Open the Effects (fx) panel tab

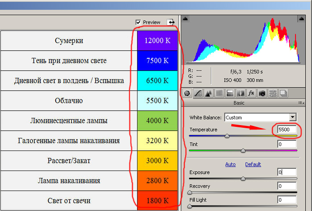tap(251, 93)
